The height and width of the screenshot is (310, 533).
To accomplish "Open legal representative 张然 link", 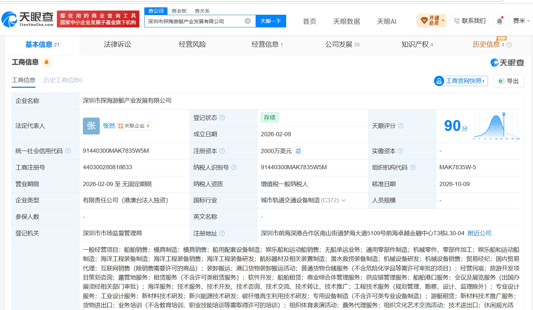I will click(x=109, y=126).
